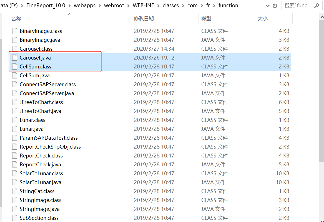Click the 2020/3/27 14:34 modified date cell

(x=154, y=49)
